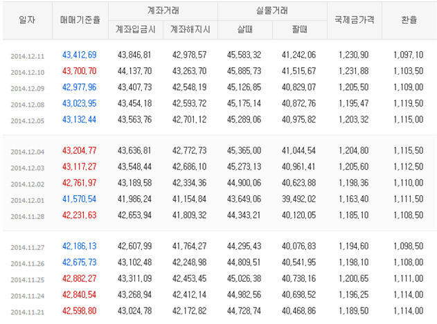Screen dimensions: 437x324
Task: Click termination value 42,548.19
Action: (x=190, y=87)
